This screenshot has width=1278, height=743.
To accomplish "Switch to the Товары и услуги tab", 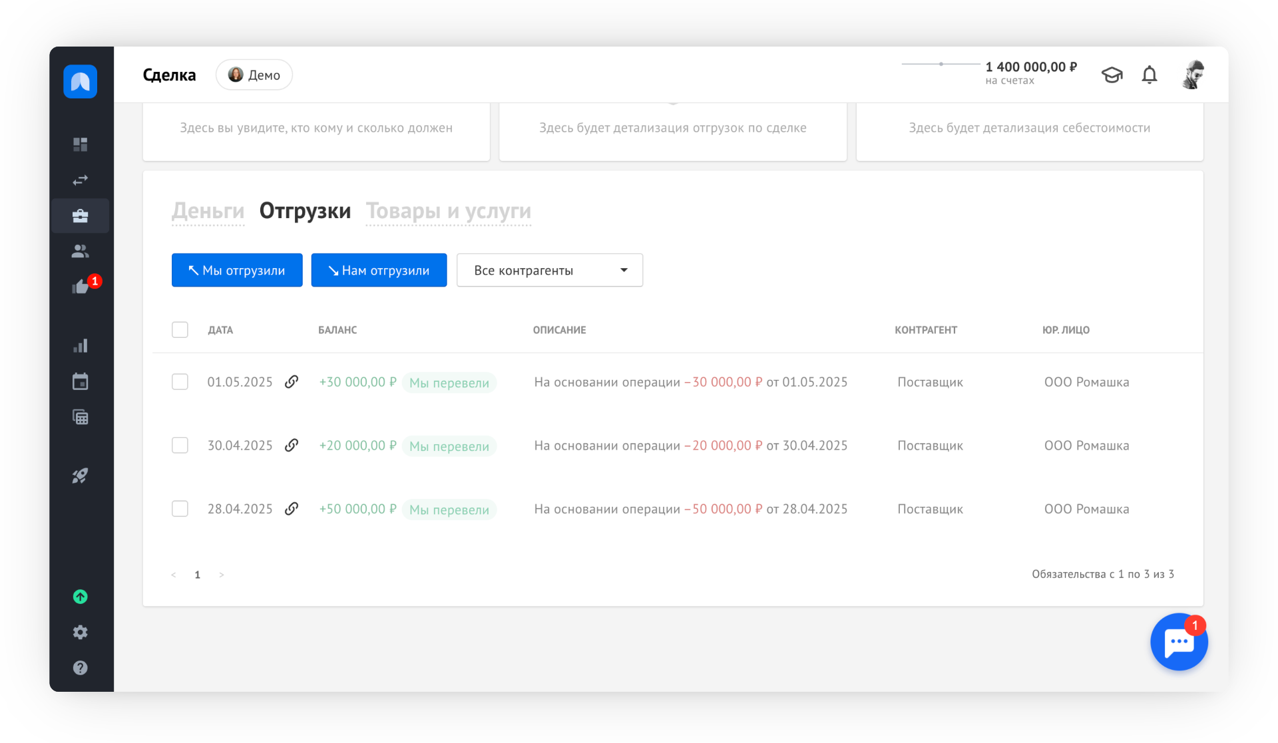I will pos(449,211).
